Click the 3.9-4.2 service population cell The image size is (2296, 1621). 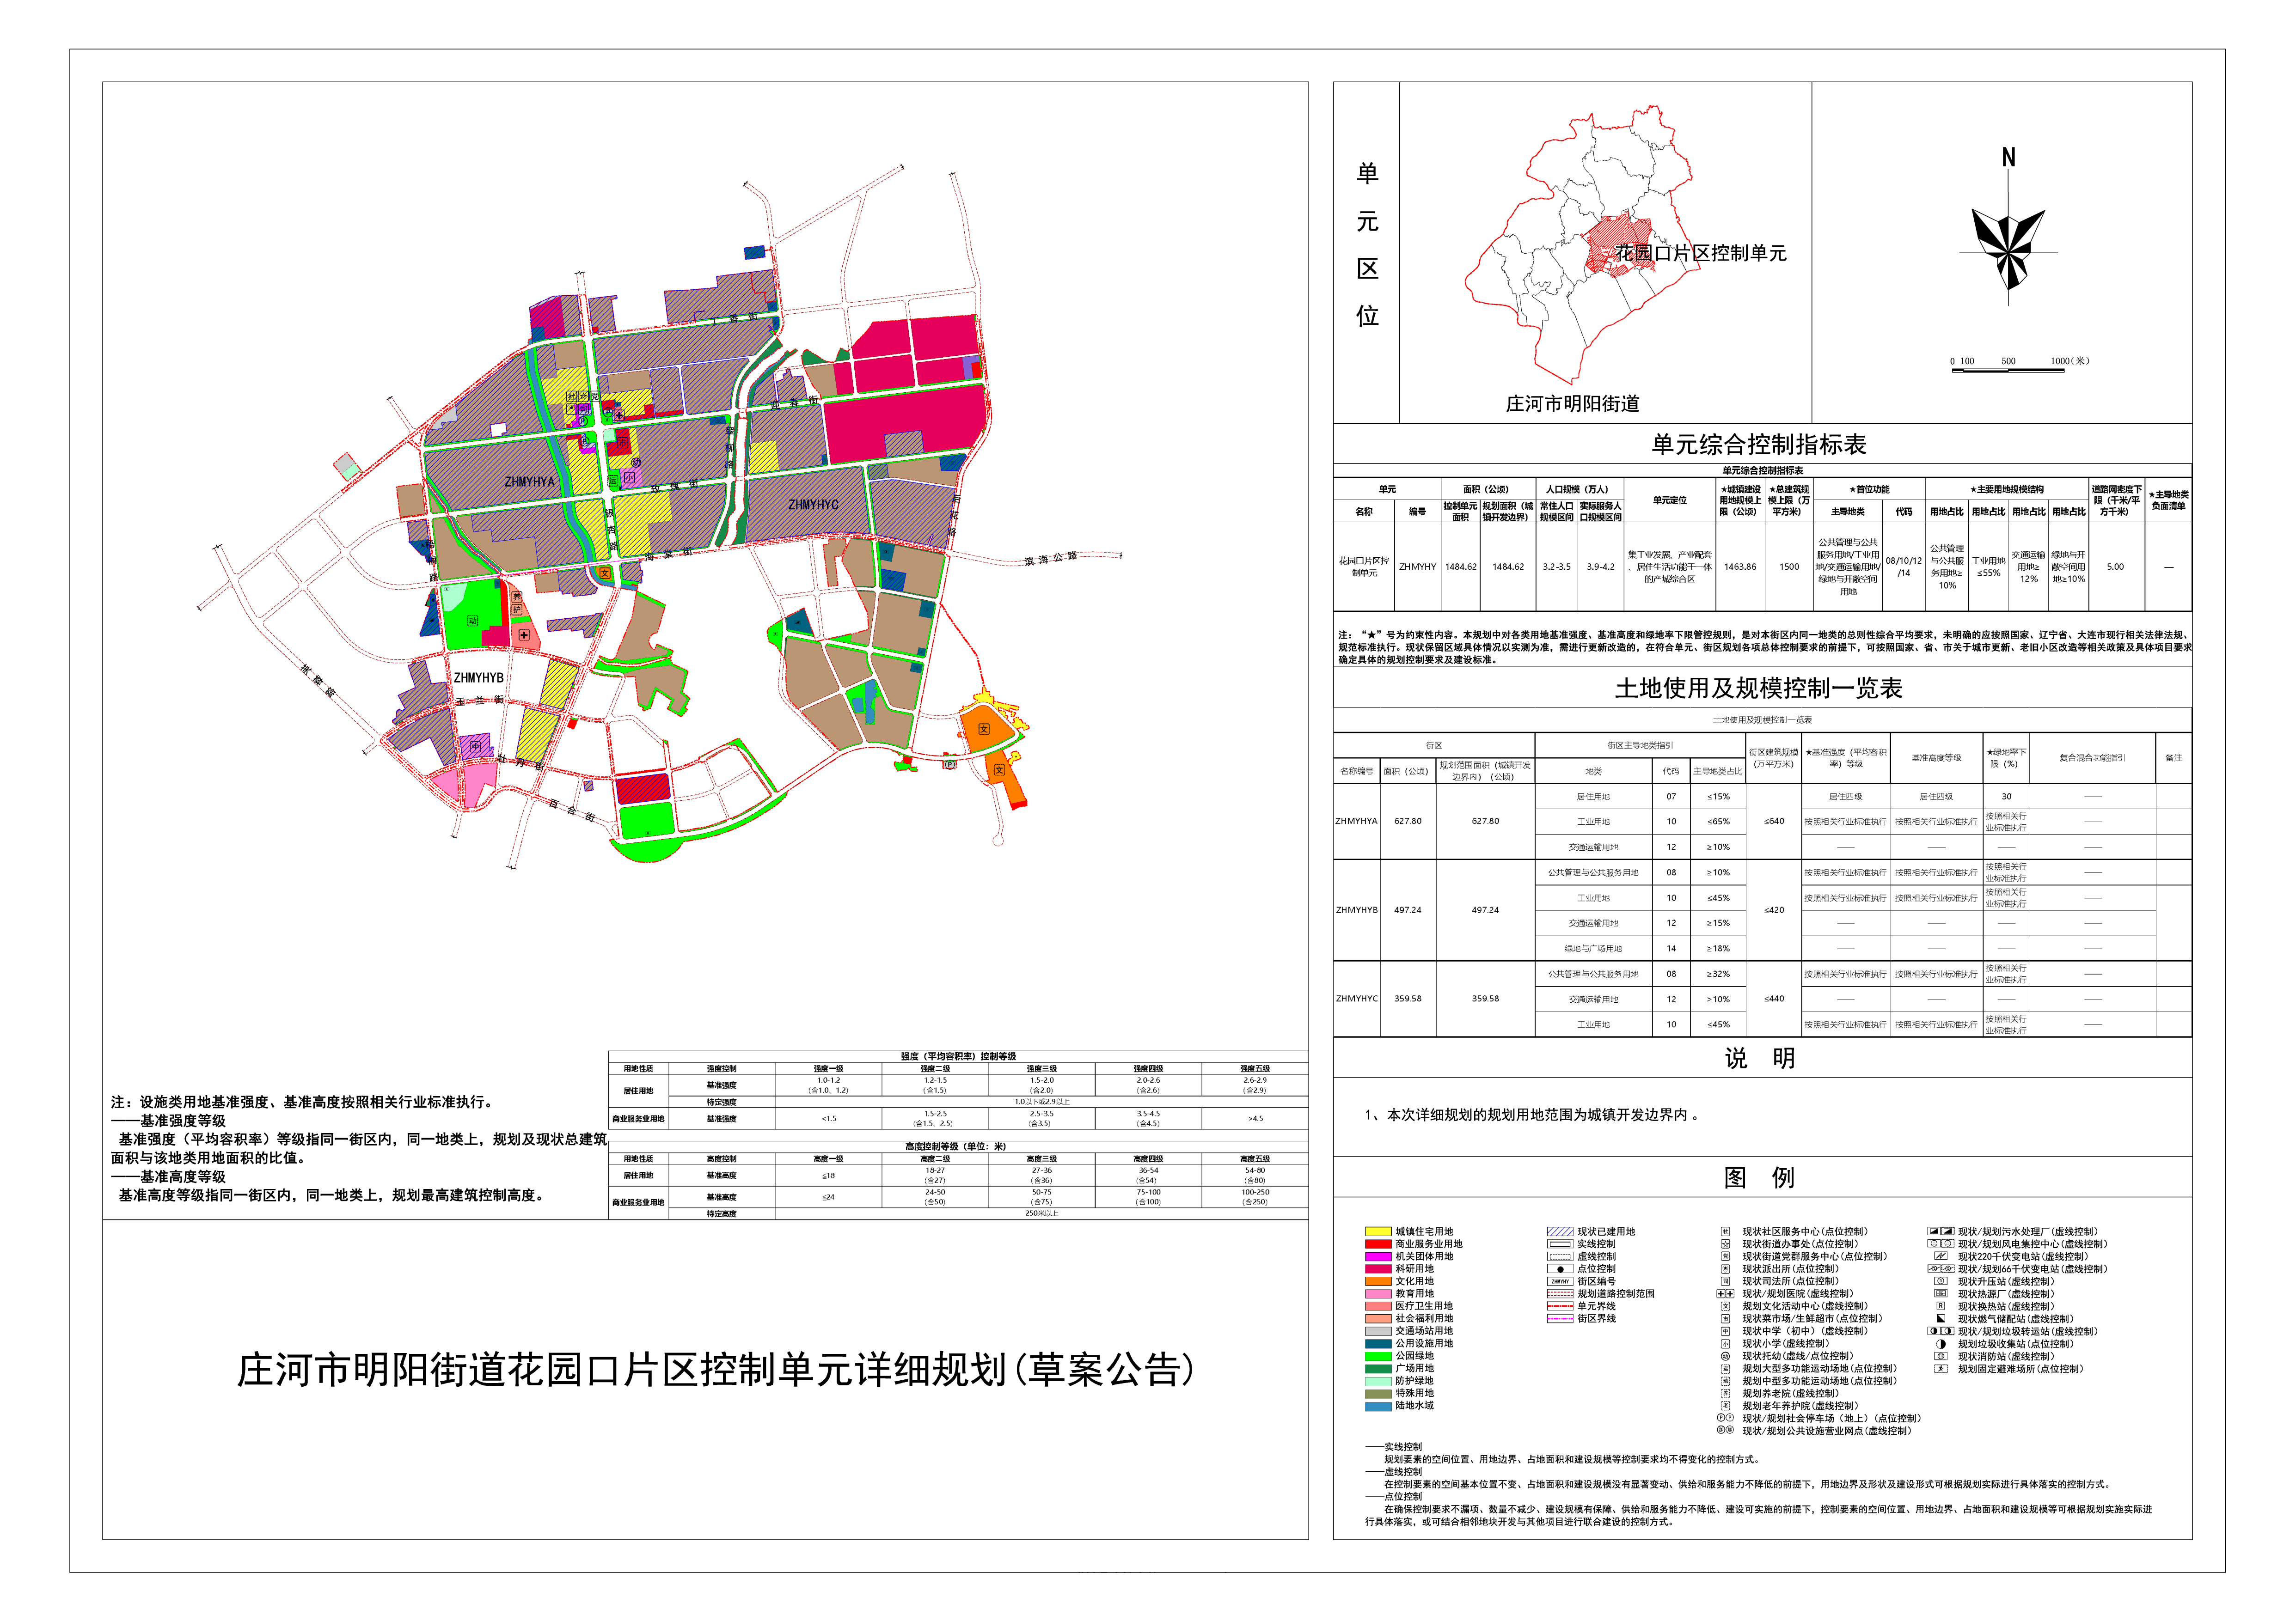[x=1600, y=567]
